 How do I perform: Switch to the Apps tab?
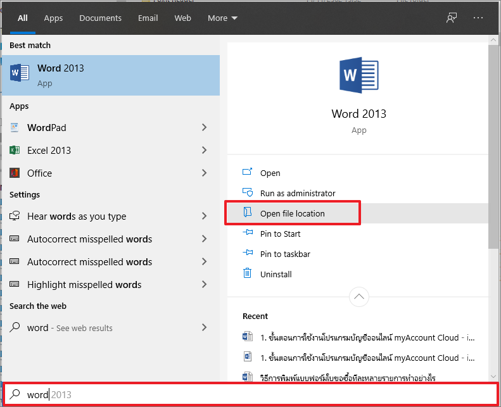tap(53, 18)
